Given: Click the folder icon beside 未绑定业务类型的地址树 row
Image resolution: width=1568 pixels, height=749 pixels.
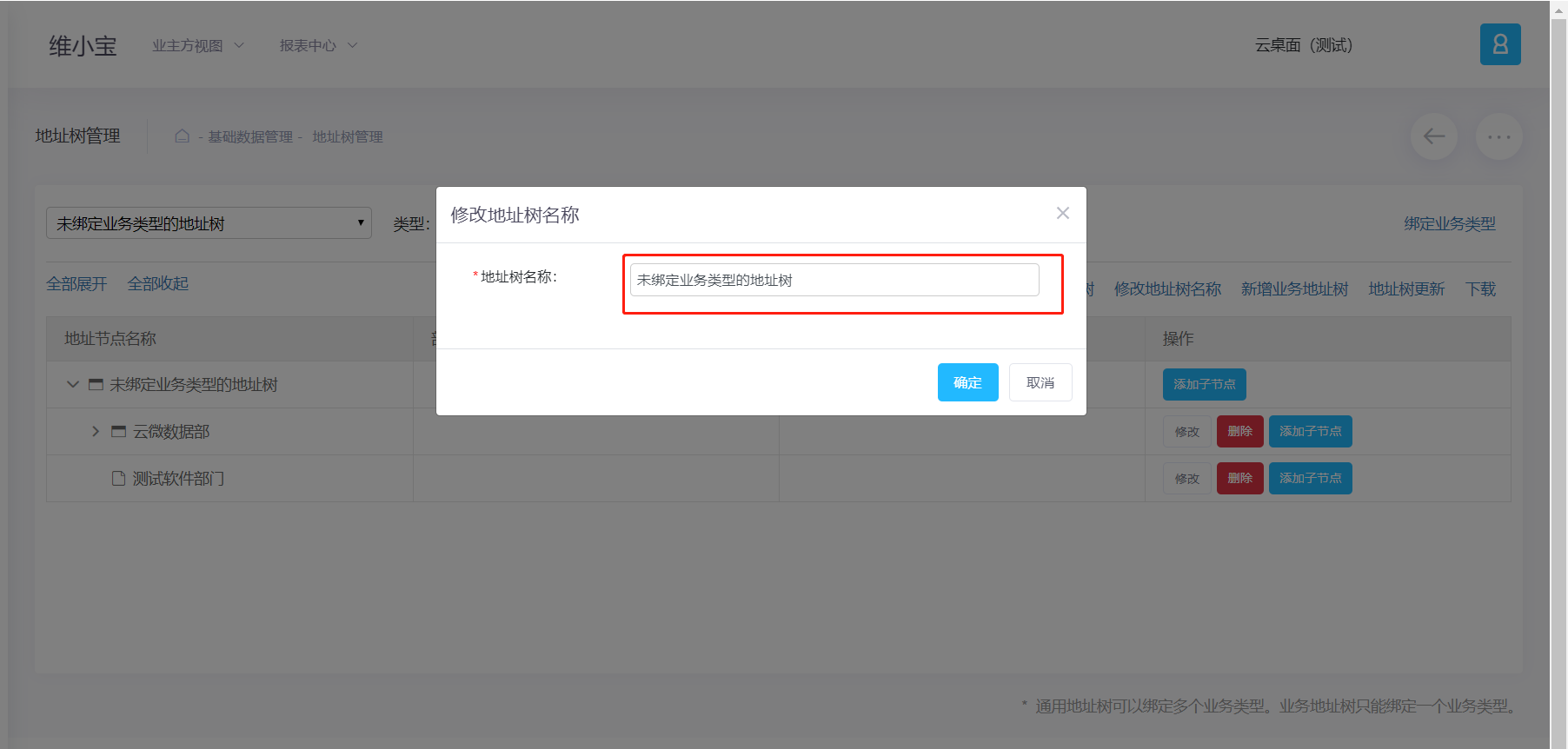Looking at the screenshot, I should [96, 385].
